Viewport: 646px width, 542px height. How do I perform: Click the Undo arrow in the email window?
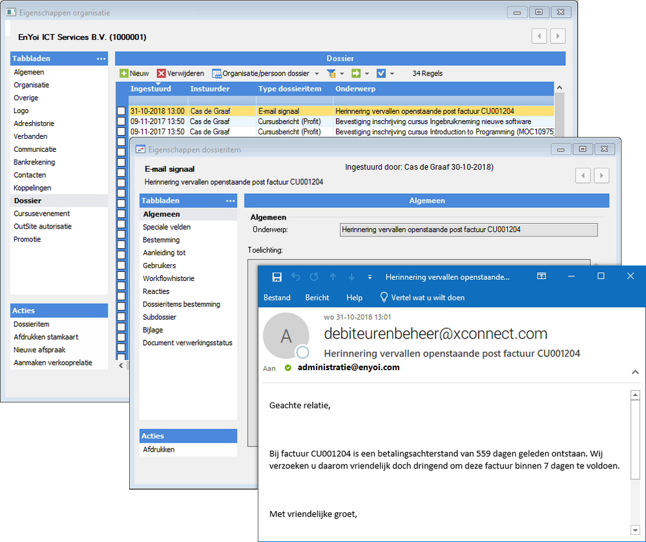(x=296, y=276)
